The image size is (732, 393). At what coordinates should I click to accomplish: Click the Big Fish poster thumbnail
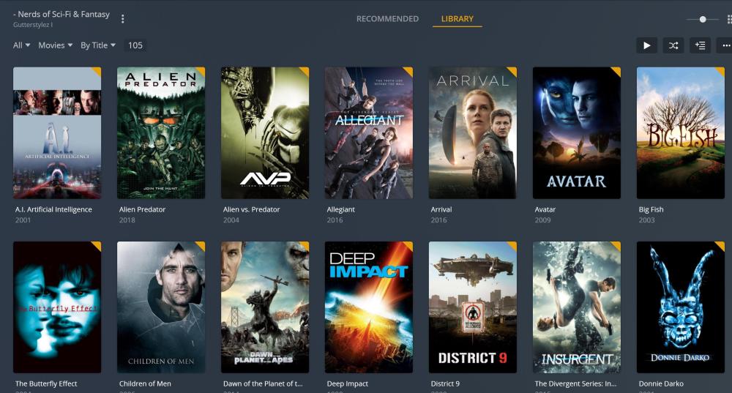680,132
